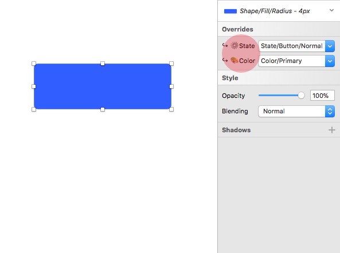Click the arrow icon before Color override

point(225,60)
